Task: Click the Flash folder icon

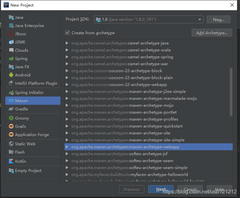Action: pyautogui.click(x=11, y=152)
